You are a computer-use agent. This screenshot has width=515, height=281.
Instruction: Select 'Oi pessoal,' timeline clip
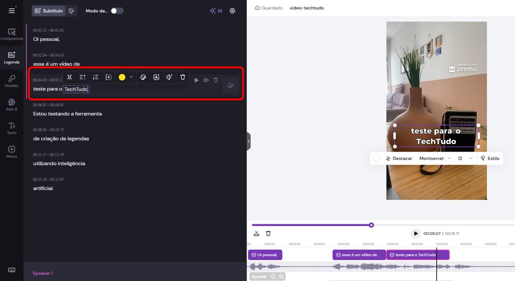[265, 255]
